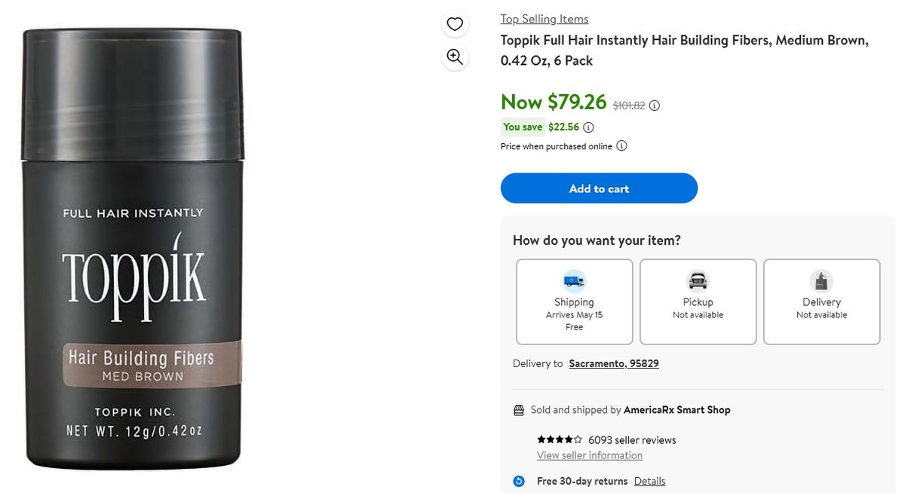The width and height of the screenshot is (905, 493).
Task: Open View seller information
Action: (589, 455)
